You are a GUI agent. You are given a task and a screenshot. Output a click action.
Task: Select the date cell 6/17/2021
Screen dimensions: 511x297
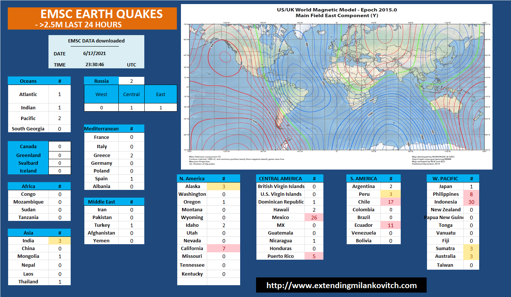coord(95,53)
